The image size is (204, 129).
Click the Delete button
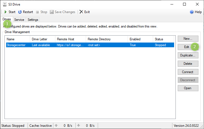188,64
